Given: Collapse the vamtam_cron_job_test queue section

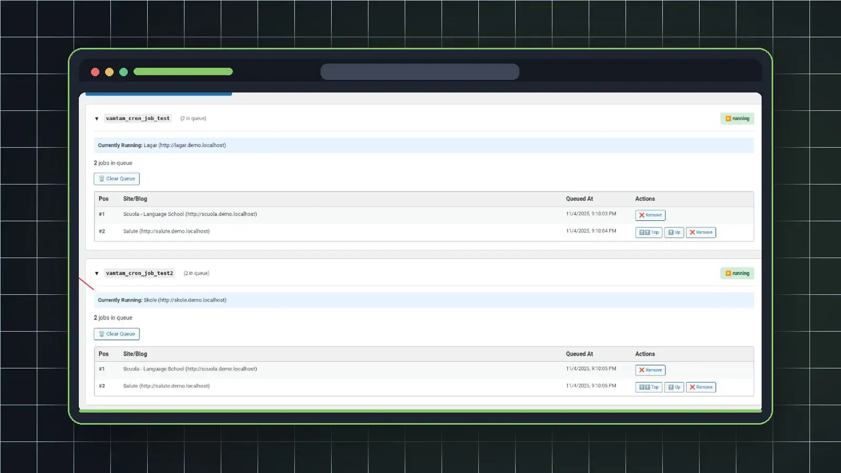Looking at the screenshot, I should [97, 119].
